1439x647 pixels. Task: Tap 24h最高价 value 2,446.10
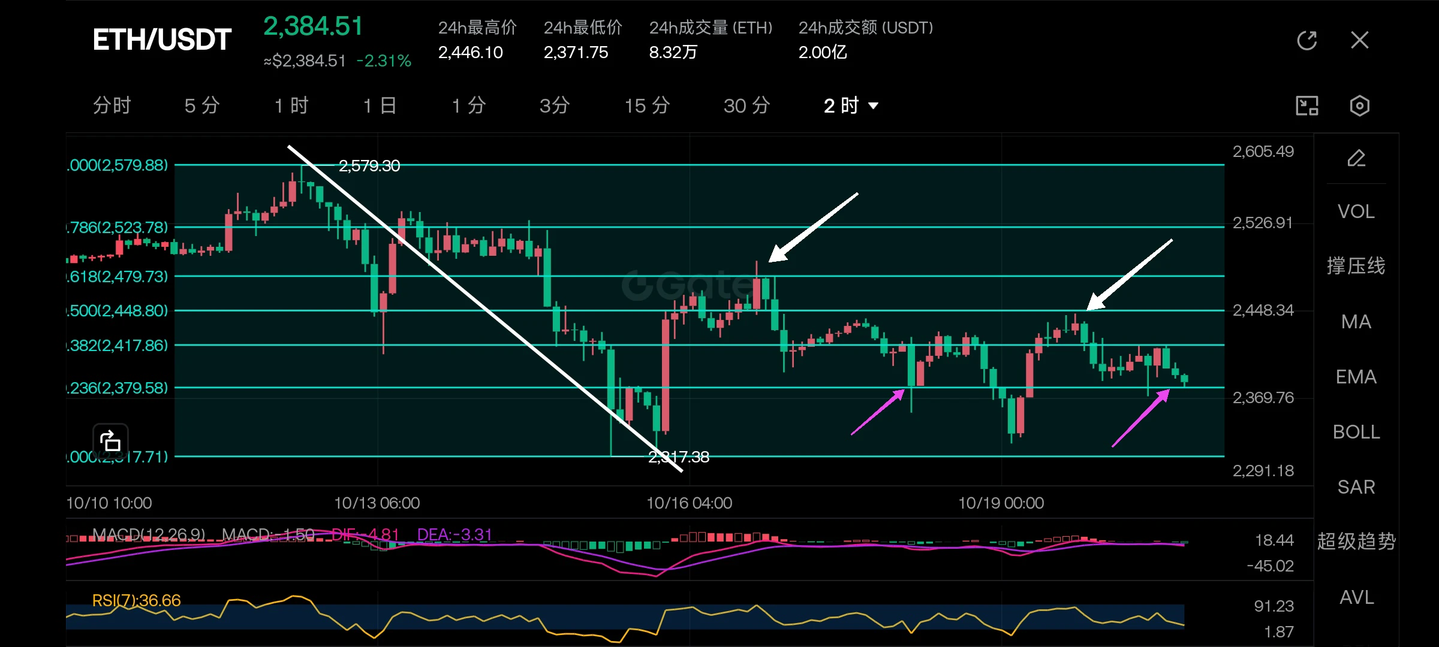(x=471, y=53)
